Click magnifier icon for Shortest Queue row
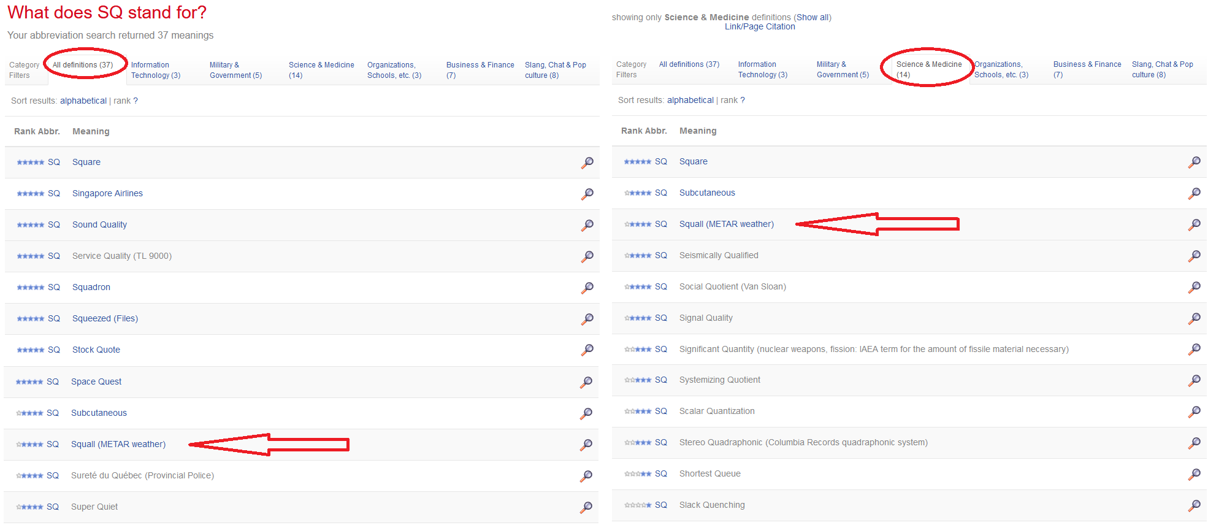The image size is (1208, 525). click(1194, 474)
